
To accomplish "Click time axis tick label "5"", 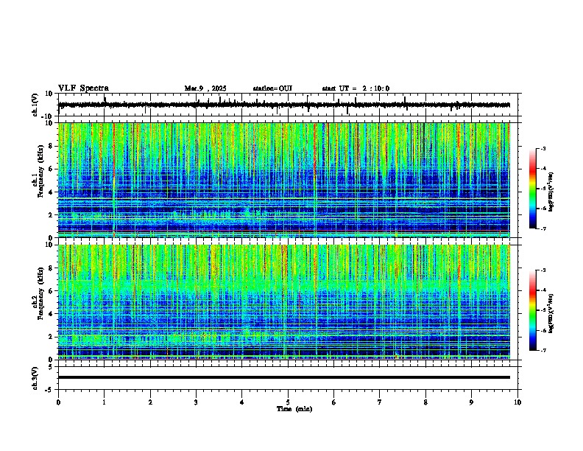I will [x=288, y=402].
